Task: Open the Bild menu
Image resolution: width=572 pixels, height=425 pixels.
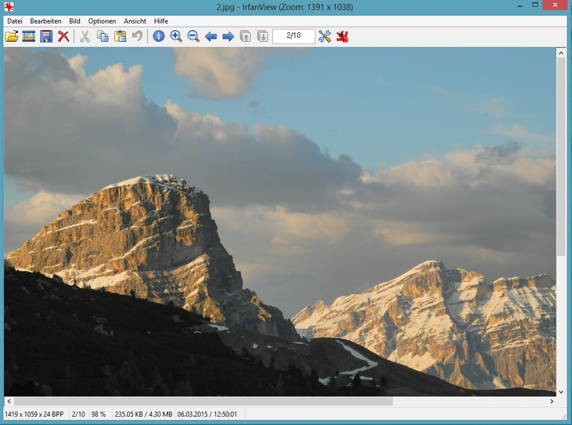Action: (75, 21)
